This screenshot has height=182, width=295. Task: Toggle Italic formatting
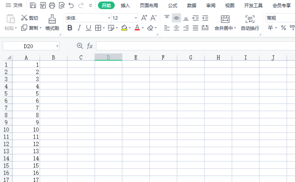(x=79, y=28)
